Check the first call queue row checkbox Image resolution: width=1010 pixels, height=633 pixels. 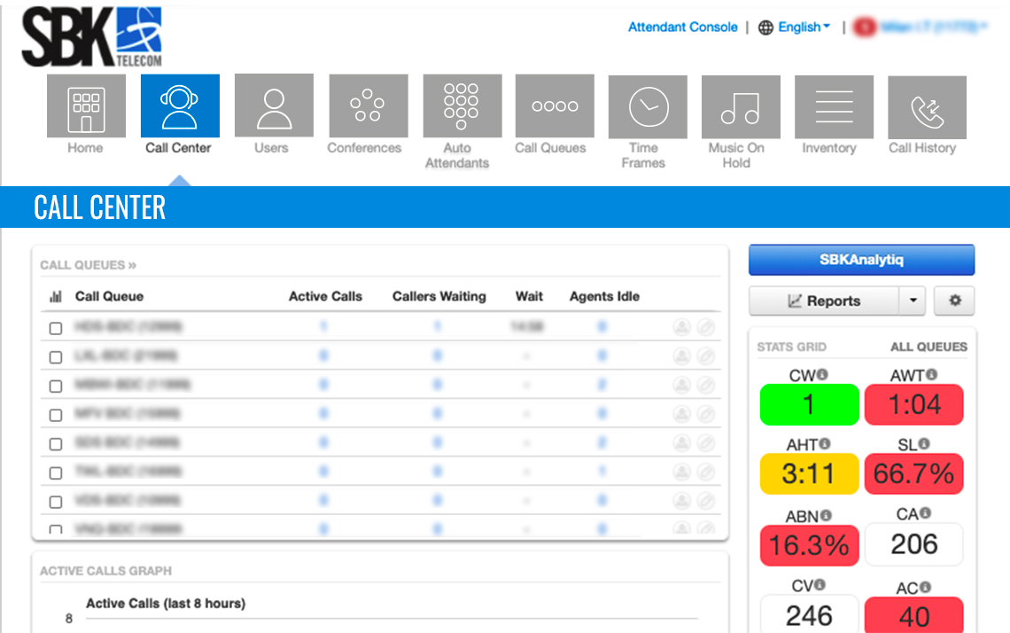(56, 328)
